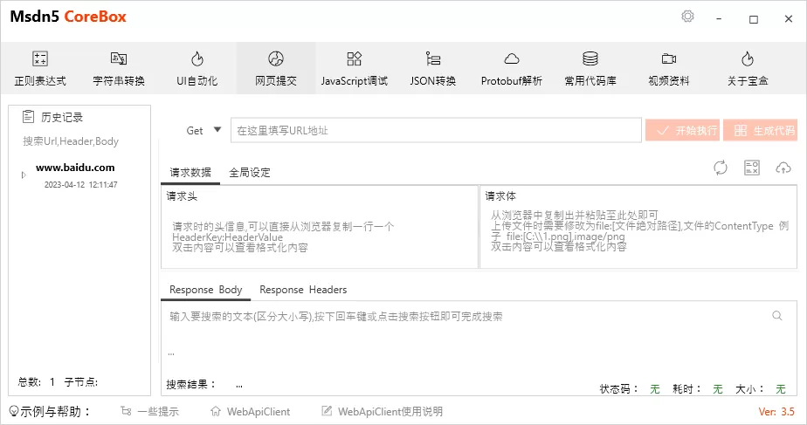Click the Ver: 3.5 version label

pyautogui.click(x=776, y=411)
